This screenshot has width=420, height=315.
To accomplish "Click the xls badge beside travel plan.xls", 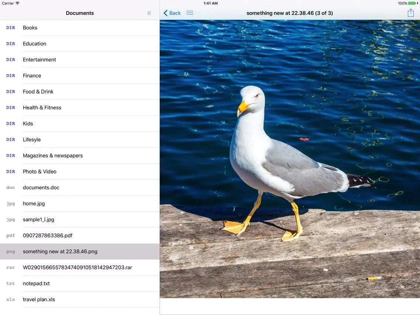I will pos(10,299).
